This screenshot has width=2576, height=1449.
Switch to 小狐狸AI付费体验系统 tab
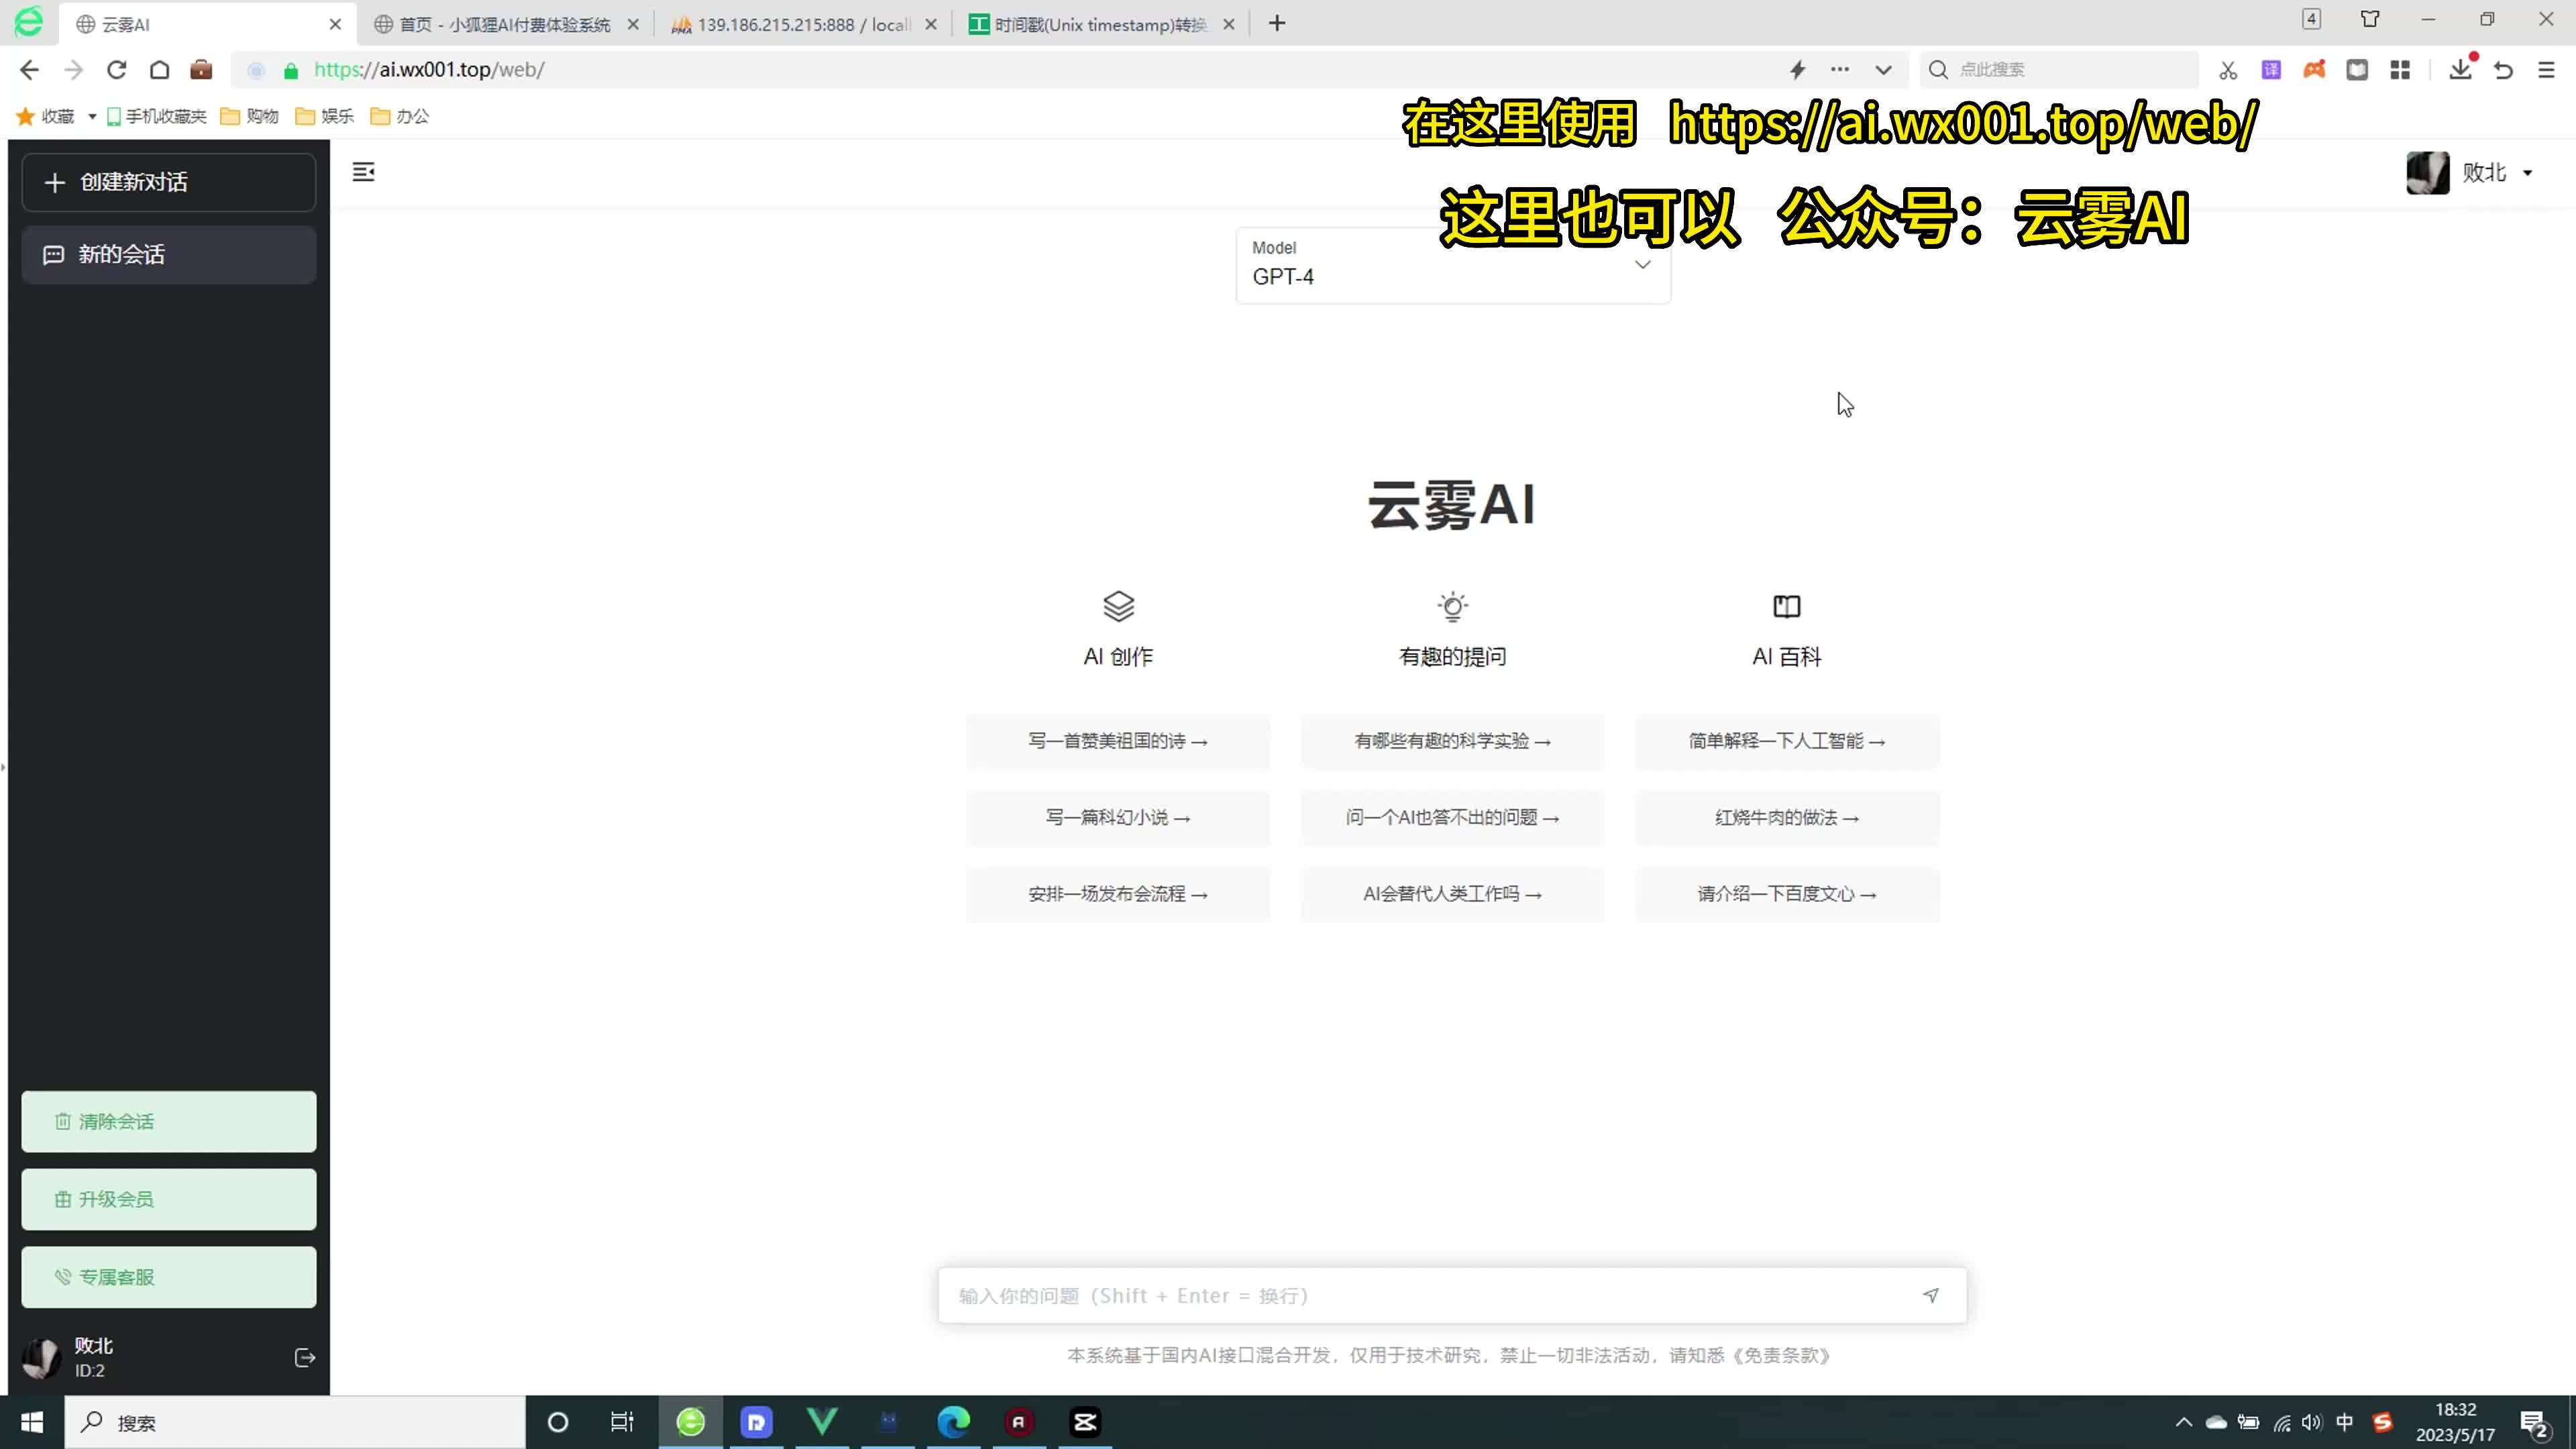[x=505, y=24]
